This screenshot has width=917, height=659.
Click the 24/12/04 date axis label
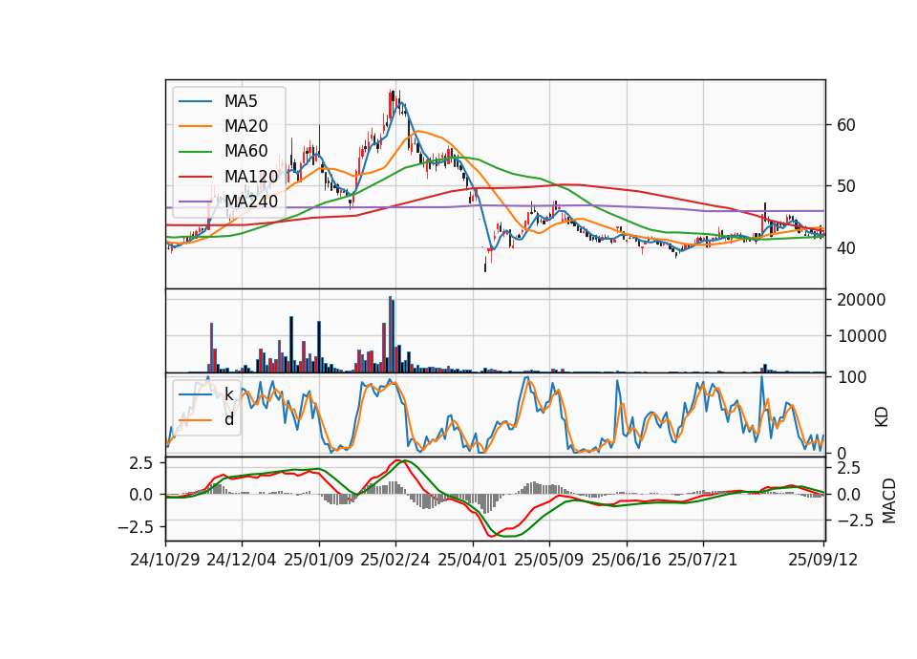(x=242, y=560)
